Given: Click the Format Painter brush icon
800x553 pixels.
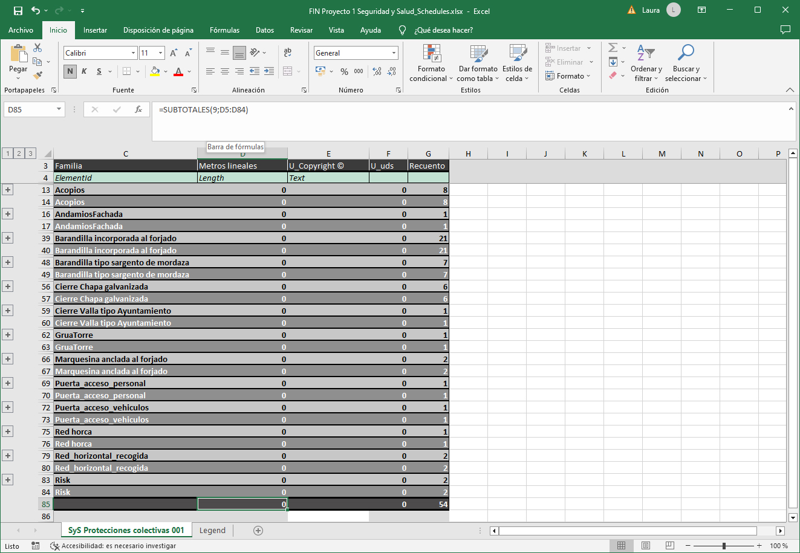Looking at the screenshot, I should tap(37, 76).
